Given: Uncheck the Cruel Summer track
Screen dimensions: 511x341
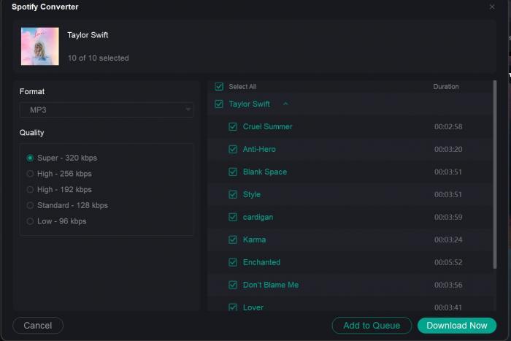Looking at the screenshot, I should [233, 127].
